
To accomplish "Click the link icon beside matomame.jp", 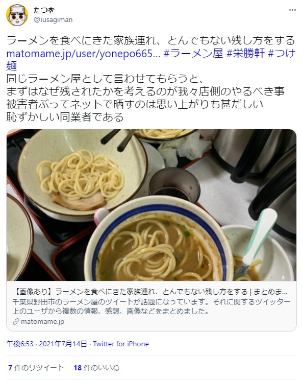I will pyautogui.click(x=16, y=322).
